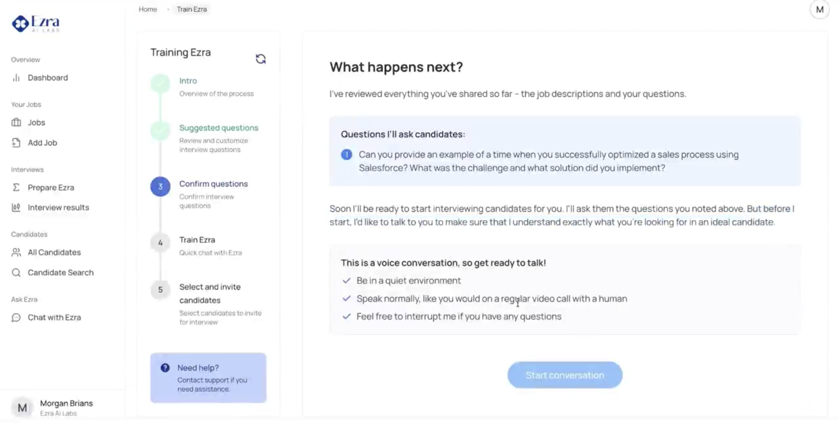839x424 pixels.
Task: Click the All Candidates people icon
Action: [17, 252]
